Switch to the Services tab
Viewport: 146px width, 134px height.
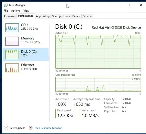[88, 16]
